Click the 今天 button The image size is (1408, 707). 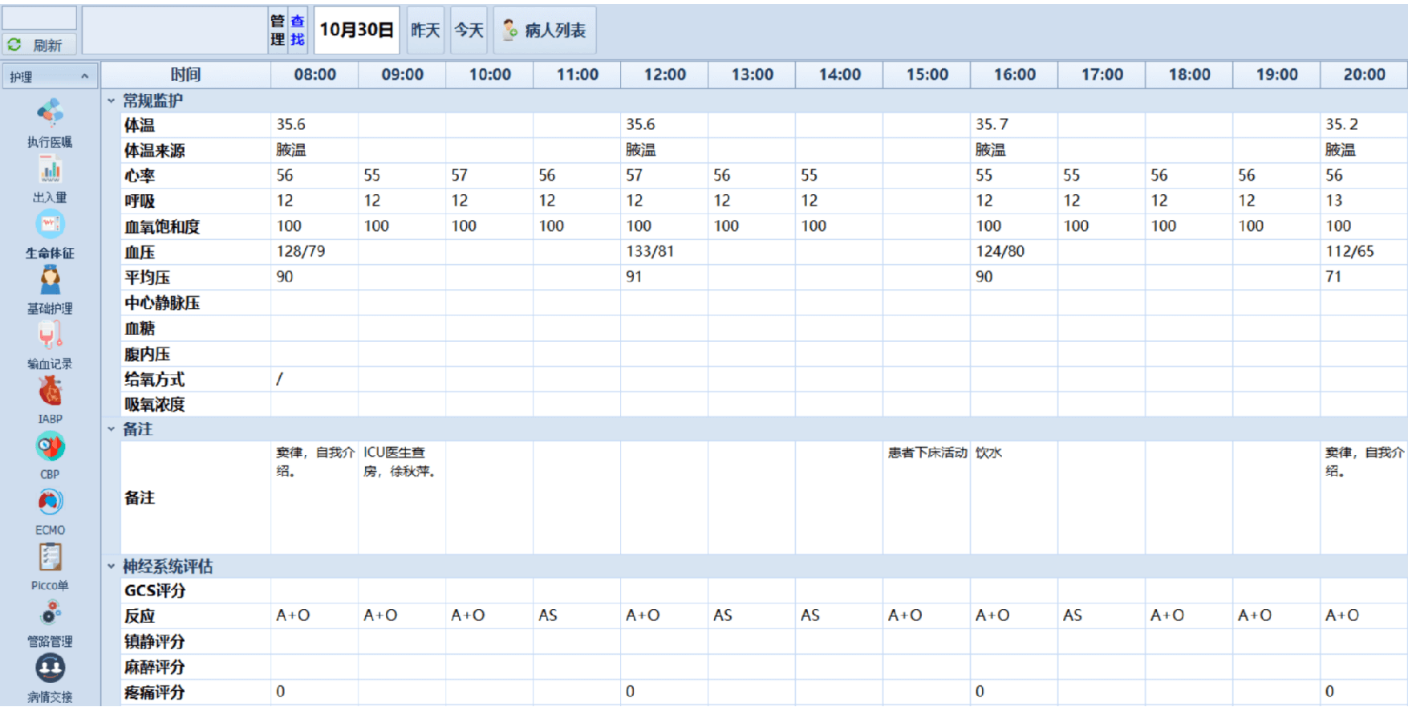469,30
